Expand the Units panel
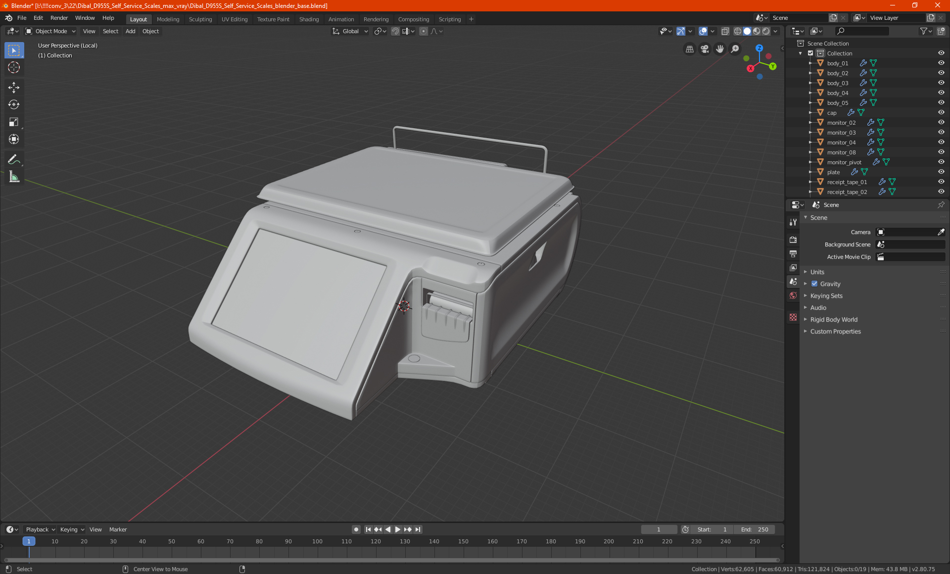The width and height of the screenshot is (950, 574). [x=817, y=272]
